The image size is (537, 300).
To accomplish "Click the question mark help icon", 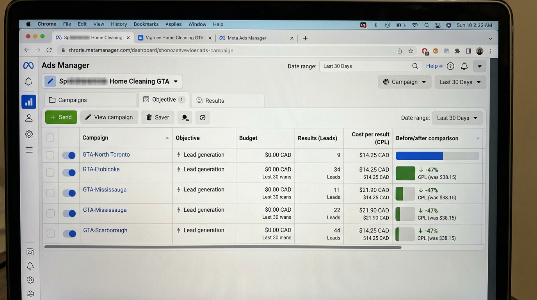I will pyautogui.click(x=450, y=66).
